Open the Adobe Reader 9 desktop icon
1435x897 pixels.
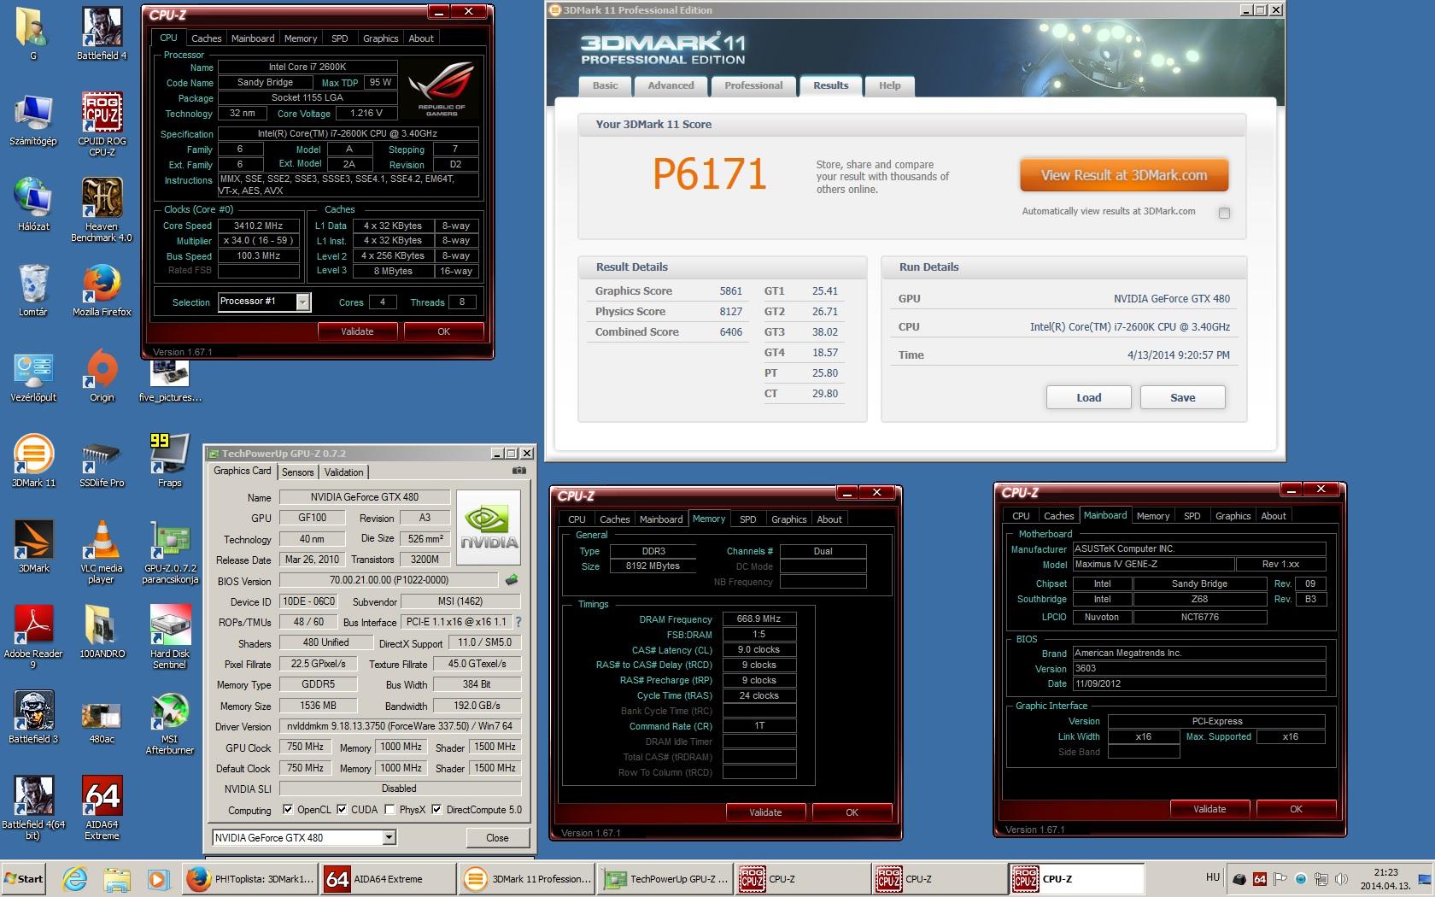[33, 637]
